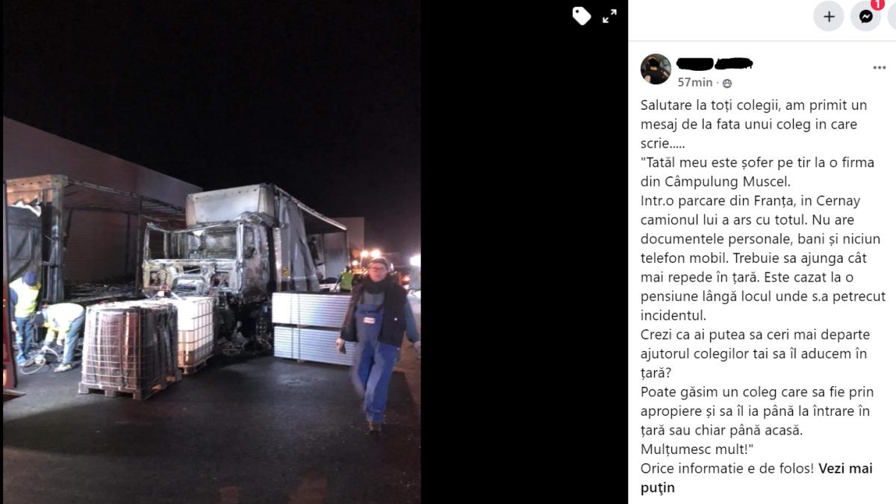This screenshot has width=896, height=504.
Task: Click the IBC containers on pallets in photo
Action: point(147,343)
